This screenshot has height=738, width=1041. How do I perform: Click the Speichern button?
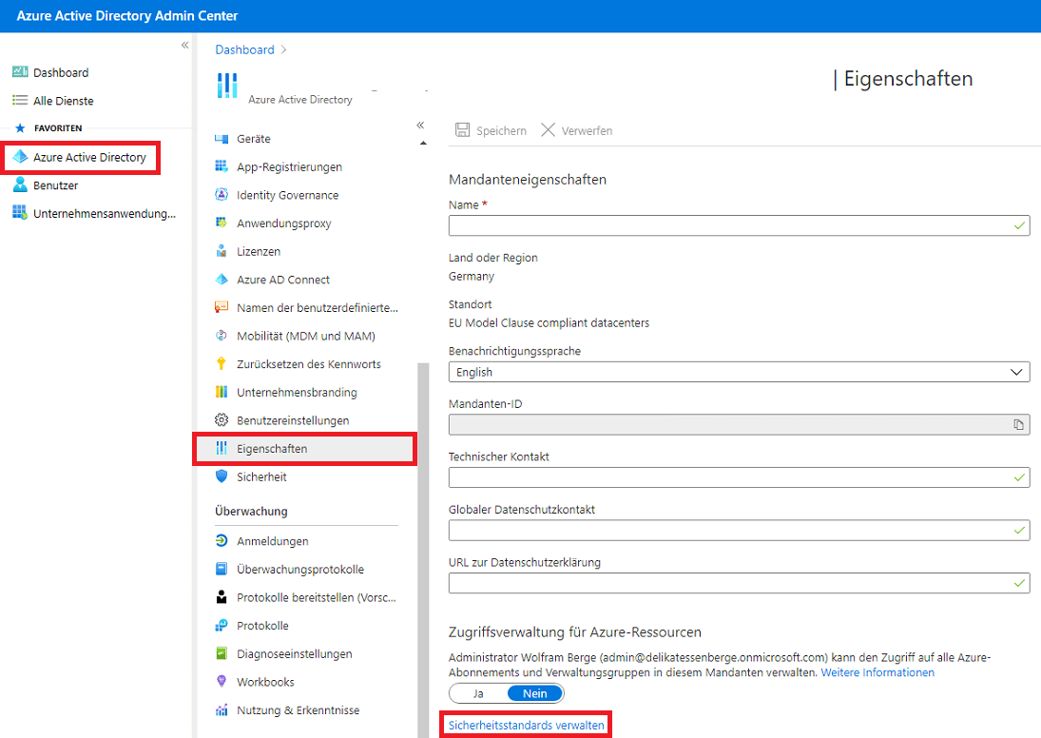pyautogui.click(x=491, y=130)
